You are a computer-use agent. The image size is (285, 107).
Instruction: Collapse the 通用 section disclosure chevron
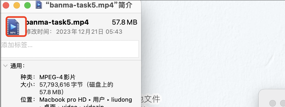(x=5, y=66)
